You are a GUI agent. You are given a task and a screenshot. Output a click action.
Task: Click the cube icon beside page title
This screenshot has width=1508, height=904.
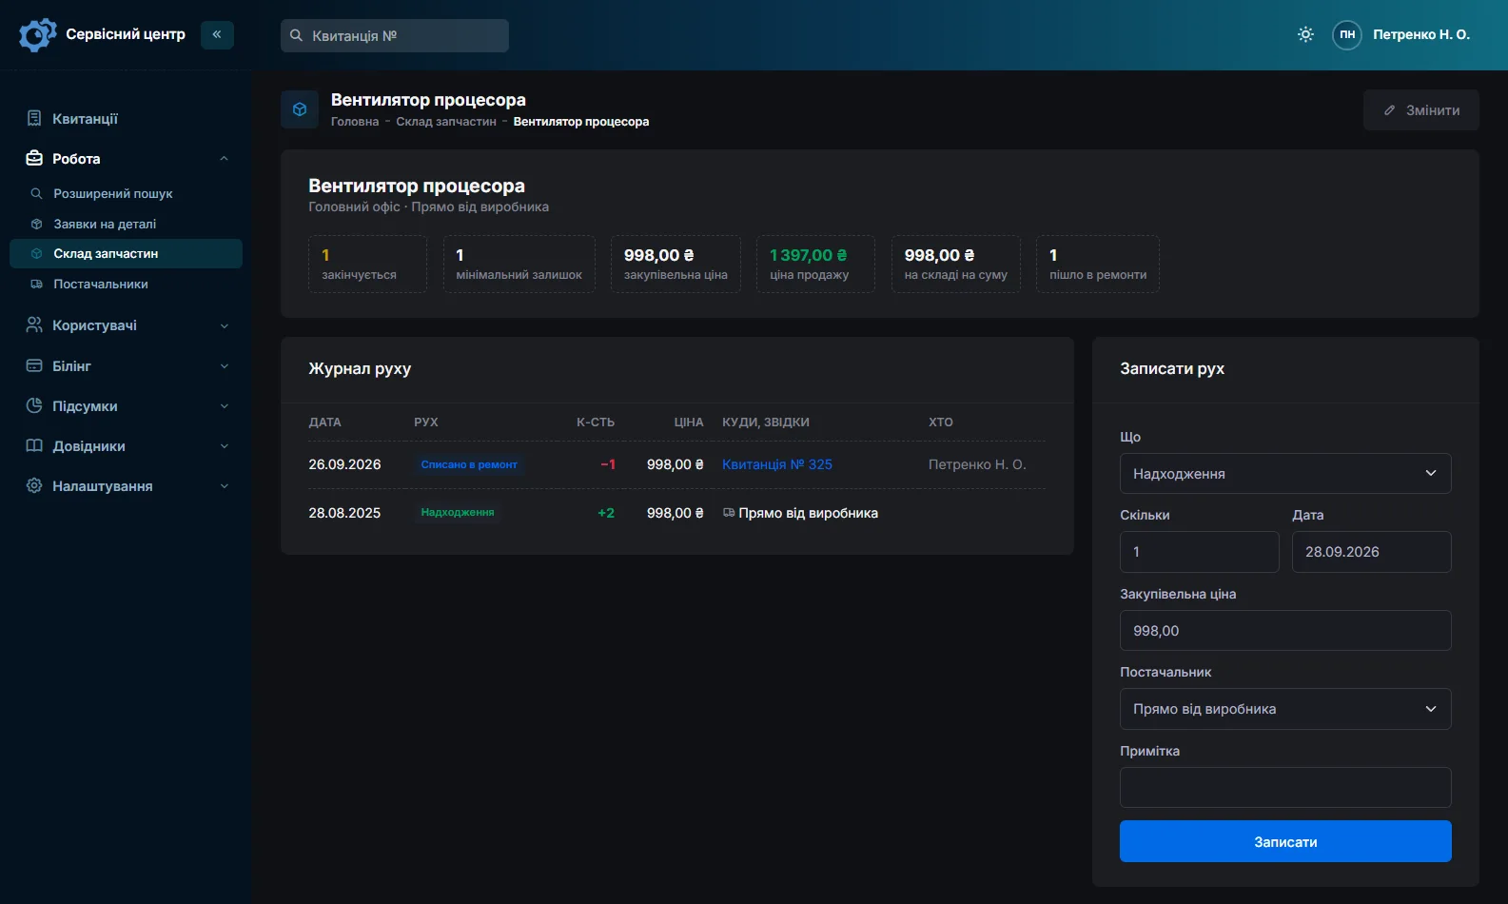300,109
